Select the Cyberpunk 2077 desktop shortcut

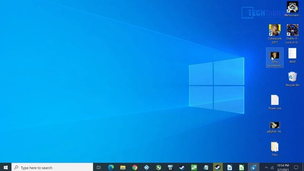tap(275, 34)
